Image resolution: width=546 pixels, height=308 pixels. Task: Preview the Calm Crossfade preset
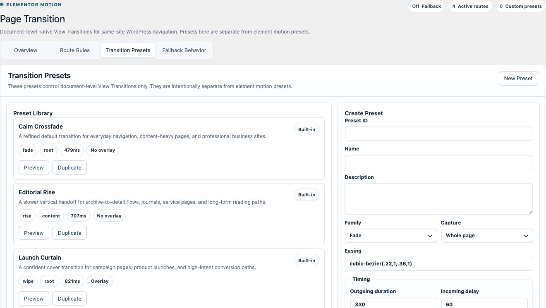coord(34,167)
